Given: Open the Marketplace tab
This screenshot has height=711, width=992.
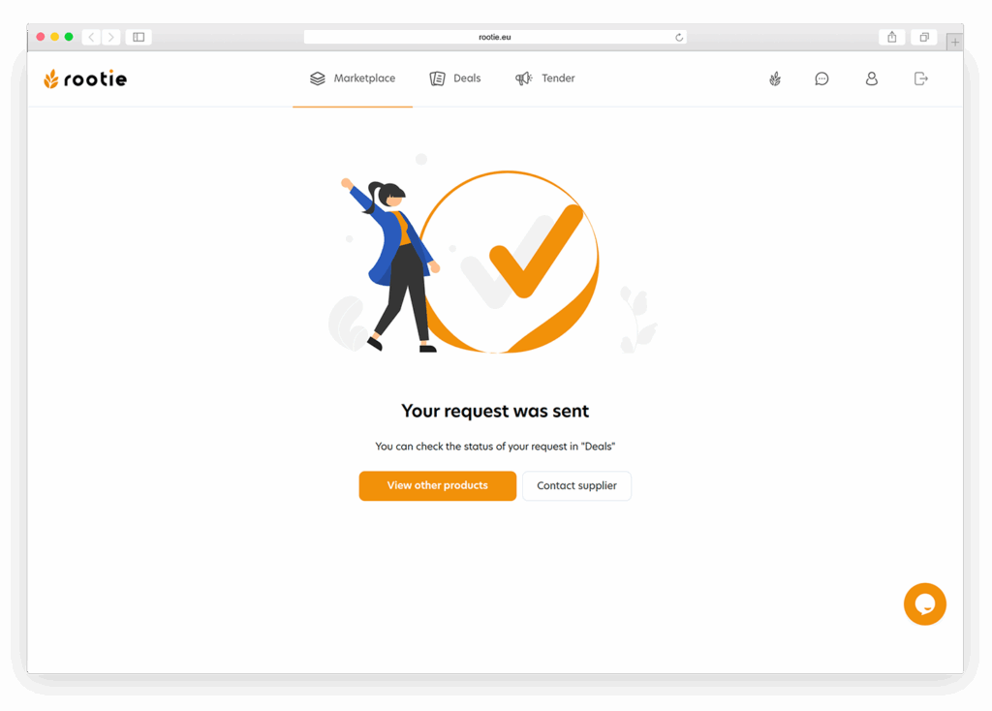Looking at the screenshot, I should pos(353,78).
